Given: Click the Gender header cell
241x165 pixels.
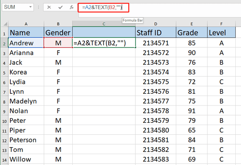Looking at the screenshot, I should [x=58, y=33].
